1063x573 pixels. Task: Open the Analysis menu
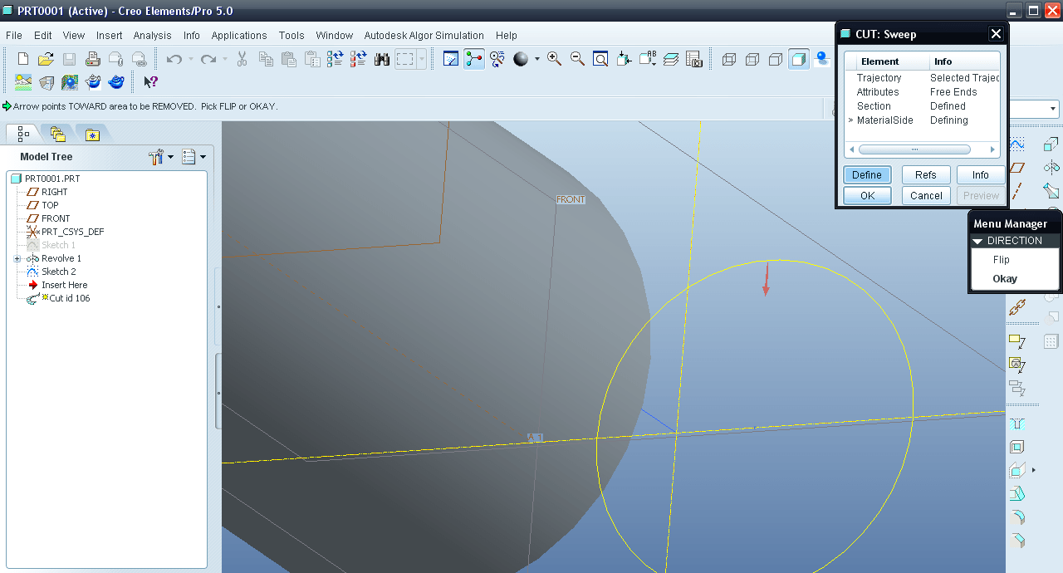tap(152, 36)
